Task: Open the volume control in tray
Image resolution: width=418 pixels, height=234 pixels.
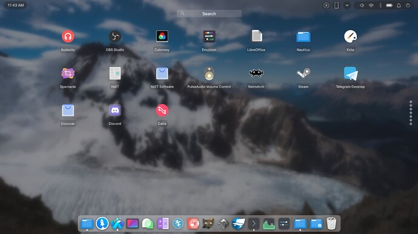Action: 362,5
